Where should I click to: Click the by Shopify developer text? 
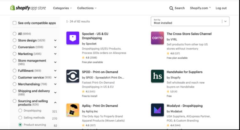point(173,77)
